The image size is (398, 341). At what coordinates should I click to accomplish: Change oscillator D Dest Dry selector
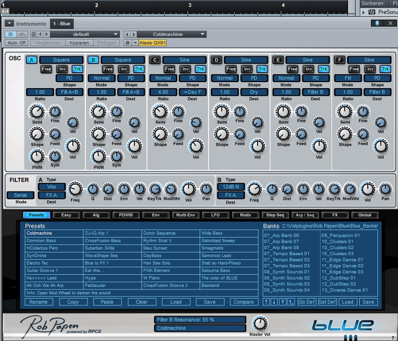254,92
